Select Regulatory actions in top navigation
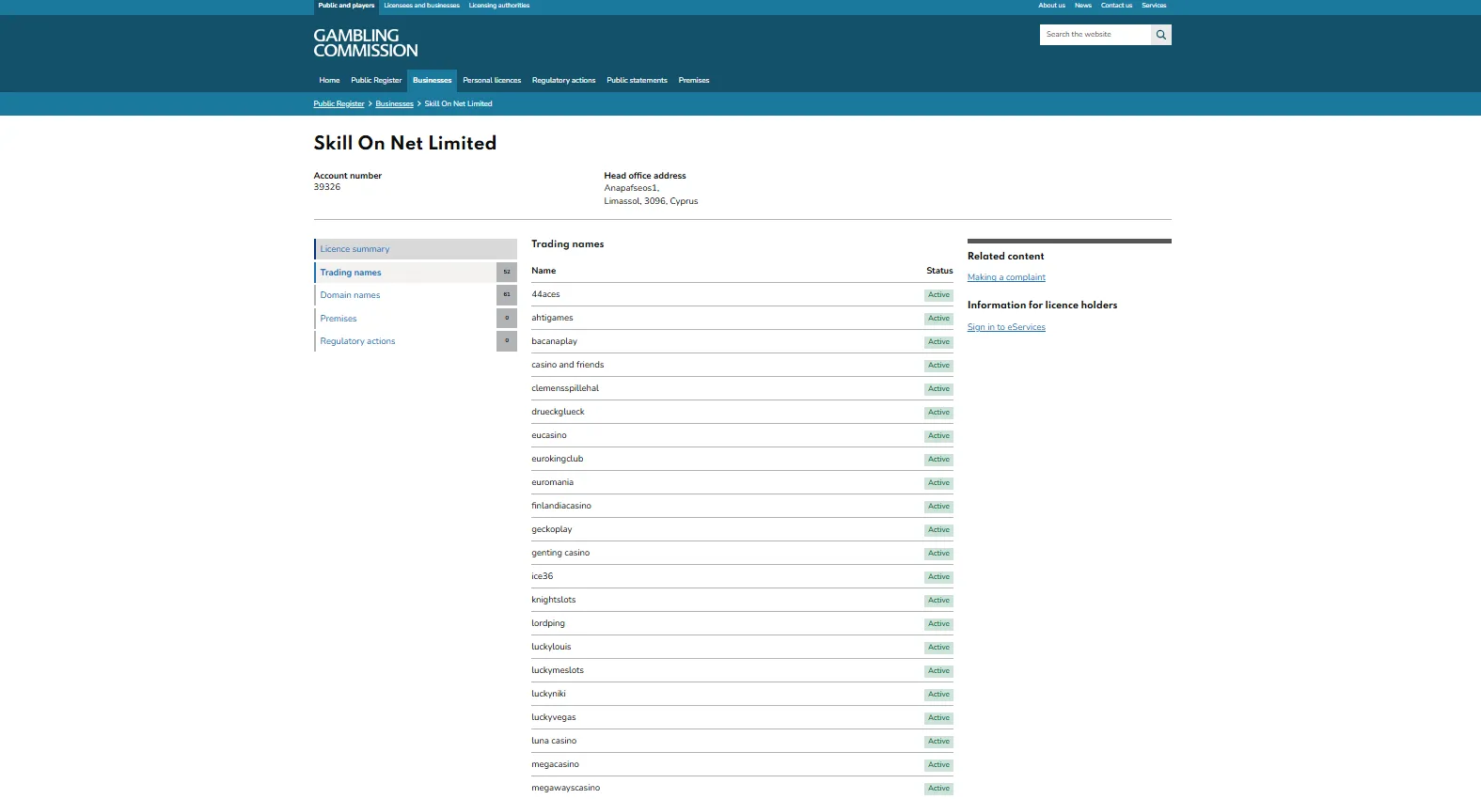The height and width of the screenshot is (799, 1481). (x=563, y=81)
